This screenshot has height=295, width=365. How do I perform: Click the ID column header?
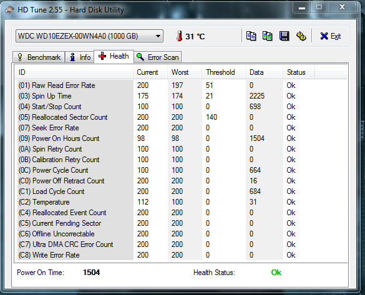pos(74,72)
